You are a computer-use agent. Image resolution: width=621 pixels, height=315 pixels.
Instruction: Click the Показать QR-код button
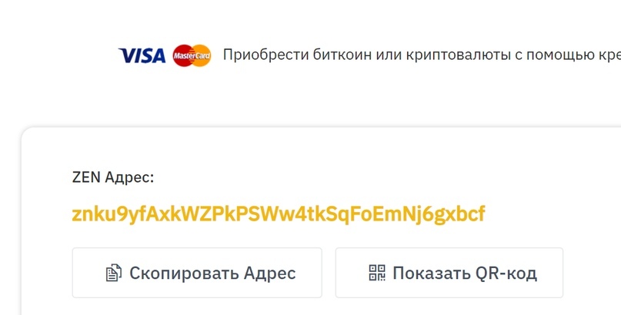coord(449,273)
